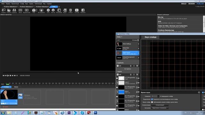
Task: Open the Layers tools wrench icon
Action: pyautogui.click(x=137, y=74)
